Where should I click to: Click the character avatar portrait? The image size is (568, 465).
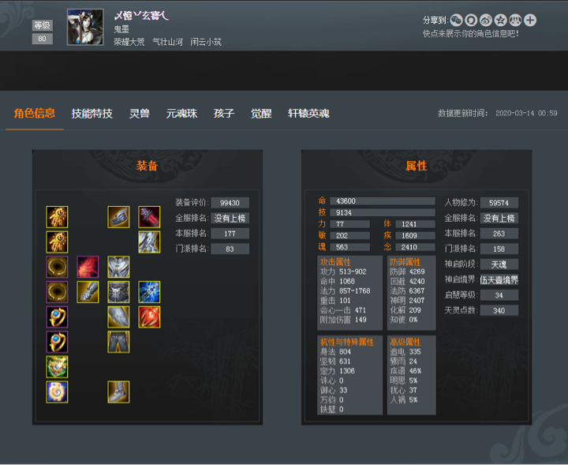[85, 27]
